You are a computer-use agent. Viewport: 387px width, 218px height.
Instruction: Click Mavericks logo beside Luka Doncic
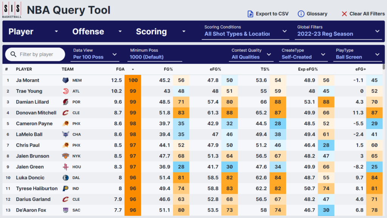coord(65,178)
